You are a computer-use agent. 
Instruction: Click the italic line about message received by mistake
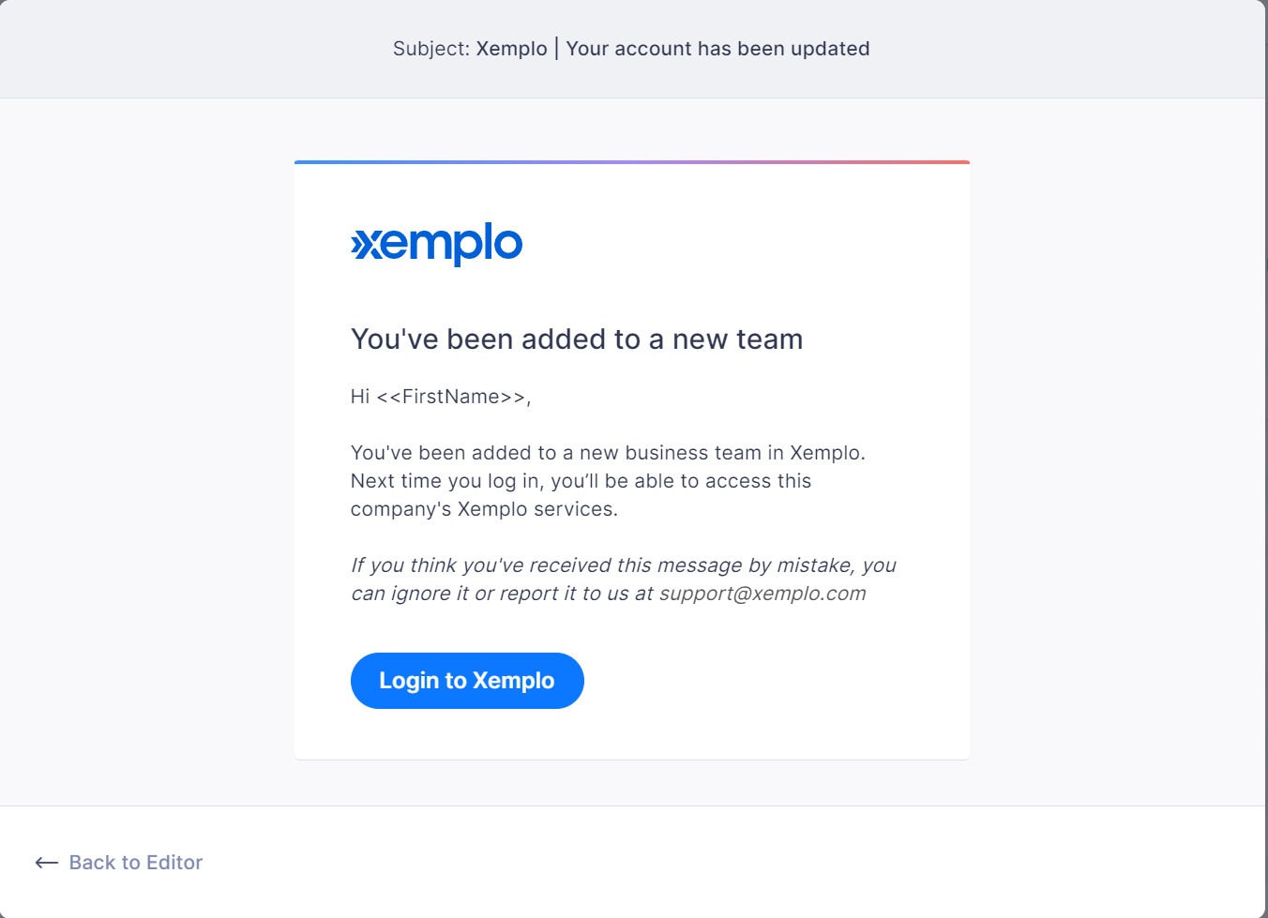click(624, 565)
